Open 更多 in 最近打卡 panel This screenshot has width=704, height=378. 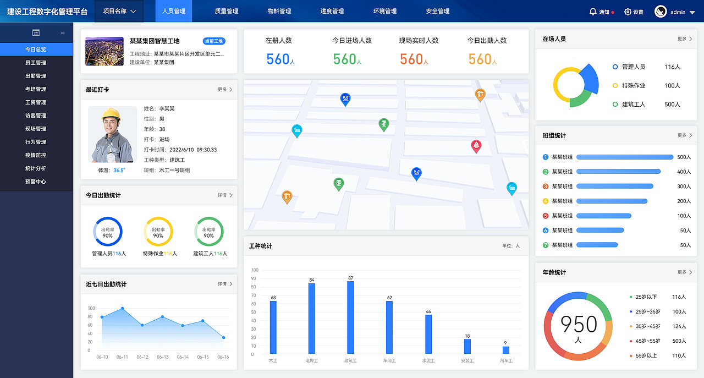pos(225,89)
